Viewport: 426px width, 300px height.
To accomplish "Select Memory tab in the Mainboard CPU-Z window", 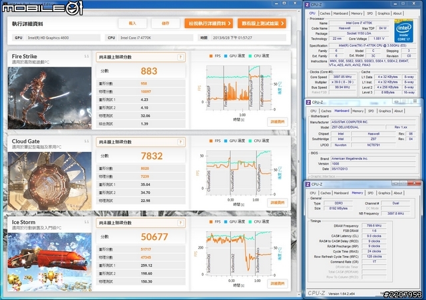I will click(x=358, y=111).
